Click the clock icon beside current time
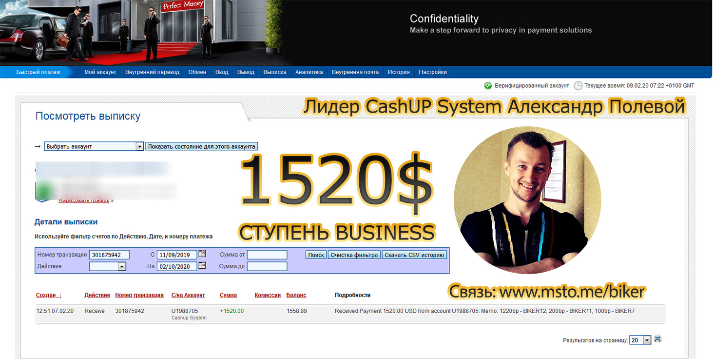 tap(578, 86)
